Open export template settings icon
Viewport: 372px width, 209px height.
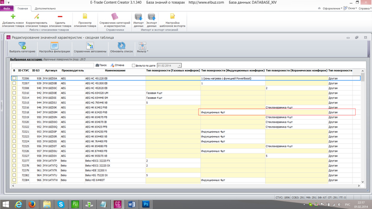pyautogui.click(x=172, y=16)
